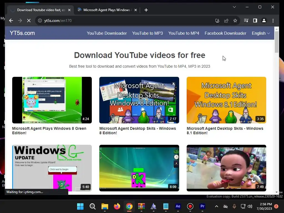Click the Chrome taskbar icon
The image size is (284, 213).
coord(129,206)
